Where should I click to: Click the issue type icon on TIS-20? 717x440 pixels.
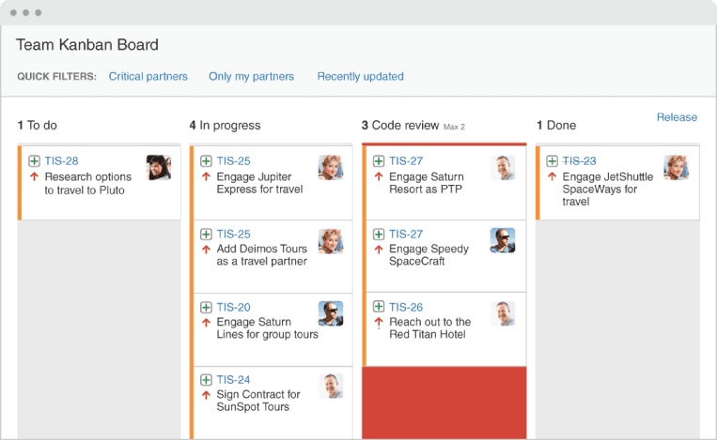tap(206, 308)
